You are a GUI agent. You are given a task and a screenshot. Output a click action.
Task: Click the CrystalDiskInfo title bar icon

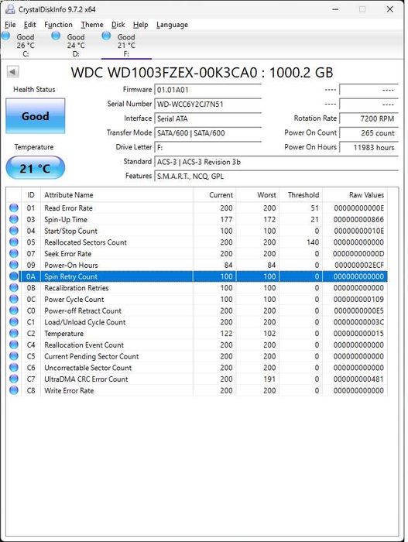click(x=11, y=9)
